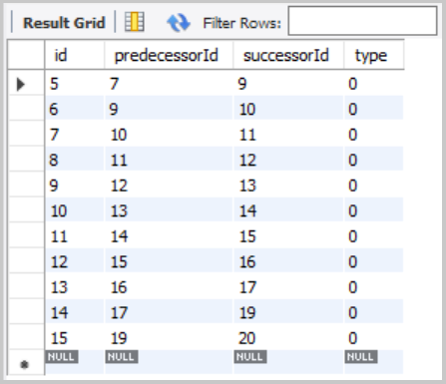Select the Result Grid label

point(64,23)
